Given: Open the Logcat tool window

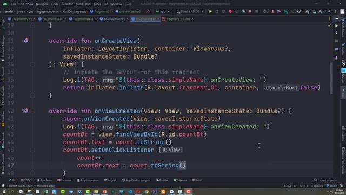Looking at the screenshot, I should coord(110,180).
